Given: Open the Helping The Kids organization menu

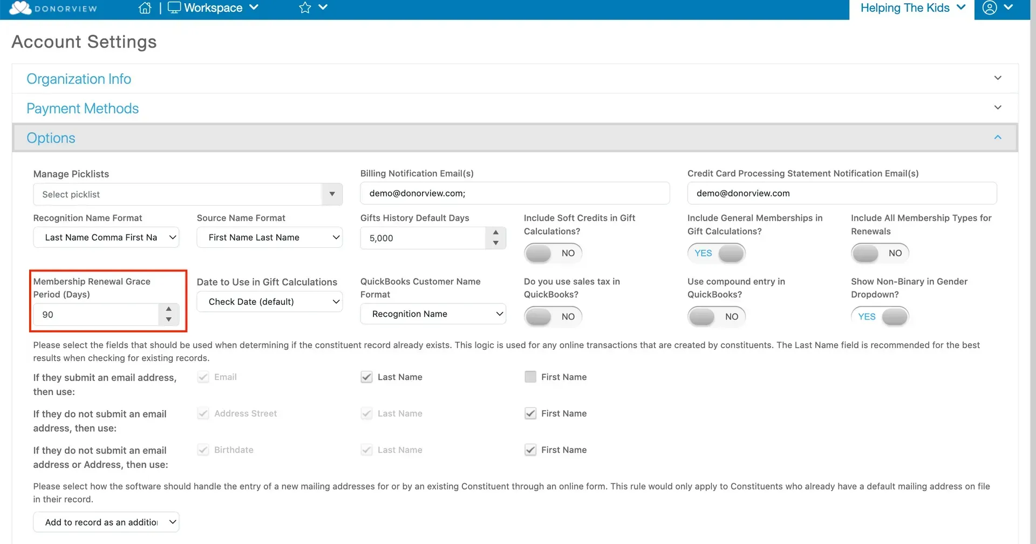Looking at the screenshot, I should [x=912, y=8].
